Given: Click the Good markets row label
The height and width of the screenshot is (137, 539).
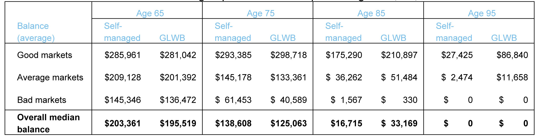Looking at the screenshot, I should [44, 55].
